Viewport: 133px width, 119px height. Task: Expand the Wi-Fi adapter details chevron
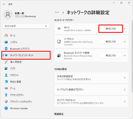(x=125, y=29)
